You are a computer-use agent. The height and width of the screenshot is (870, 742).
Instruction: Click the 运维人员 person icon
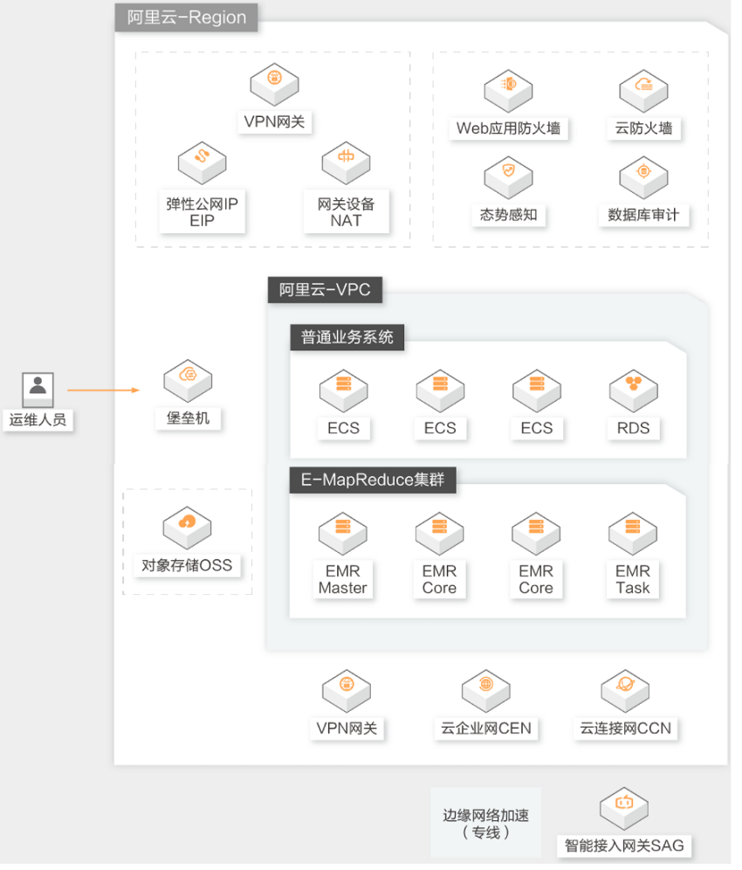pyautogui.click(x=38, y=390)
